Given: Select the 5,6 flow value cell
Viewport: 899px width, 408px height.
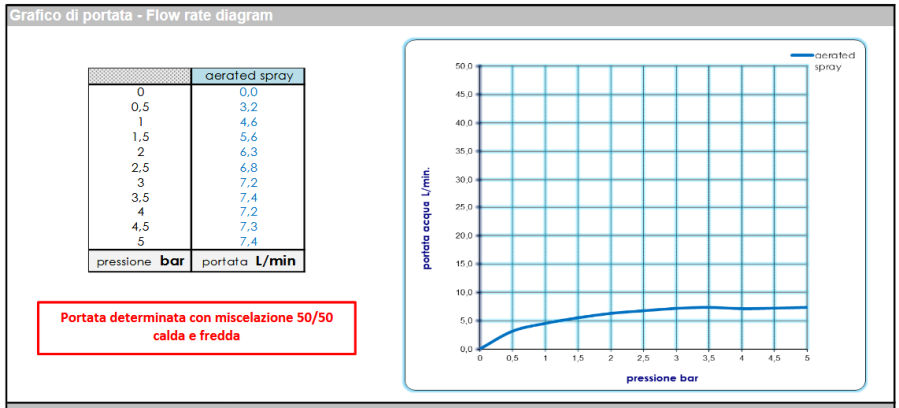Looking at the screenshot, I should click(x=248, y=136).
